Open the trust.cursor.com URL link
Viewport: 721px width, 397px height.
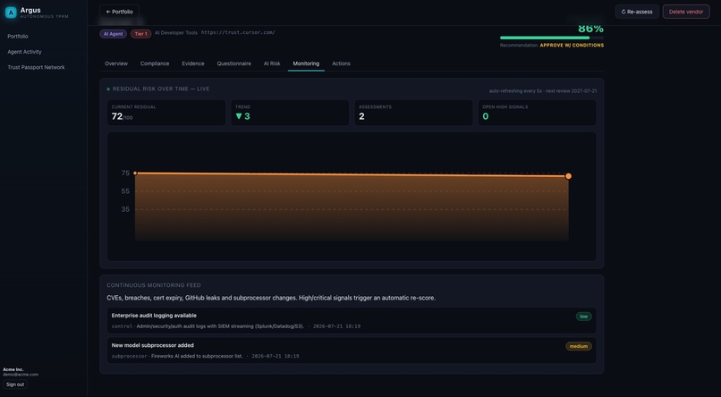tap(238, 32)
